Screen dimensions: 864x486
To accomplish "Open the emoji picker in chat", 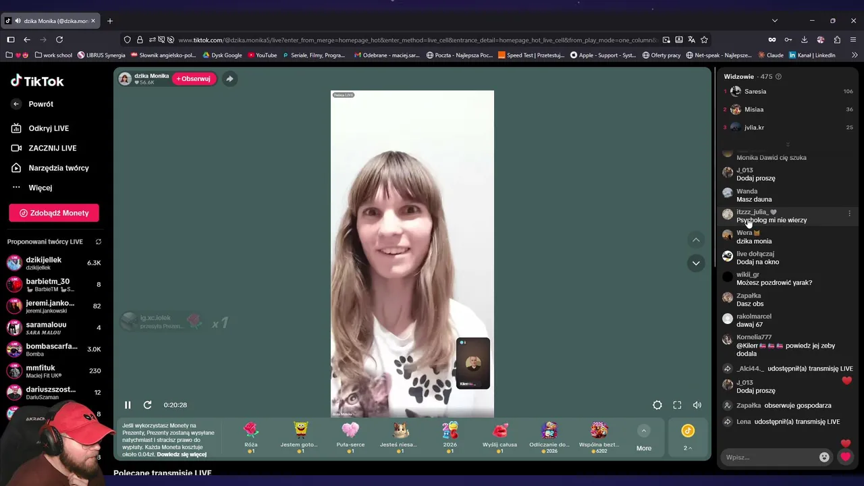I will [x=824, y=458].
